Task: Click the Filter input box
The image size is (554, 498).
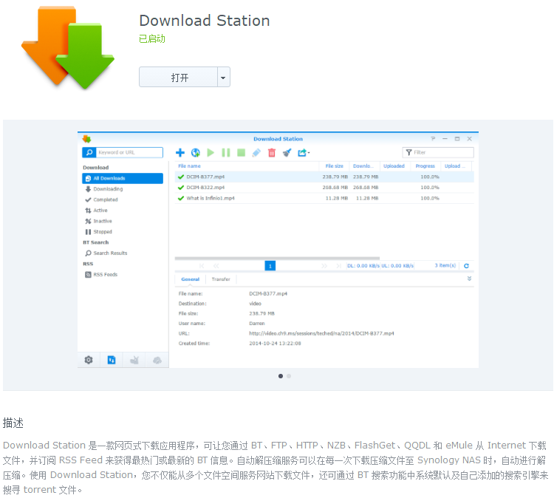Action: point(438,152)
